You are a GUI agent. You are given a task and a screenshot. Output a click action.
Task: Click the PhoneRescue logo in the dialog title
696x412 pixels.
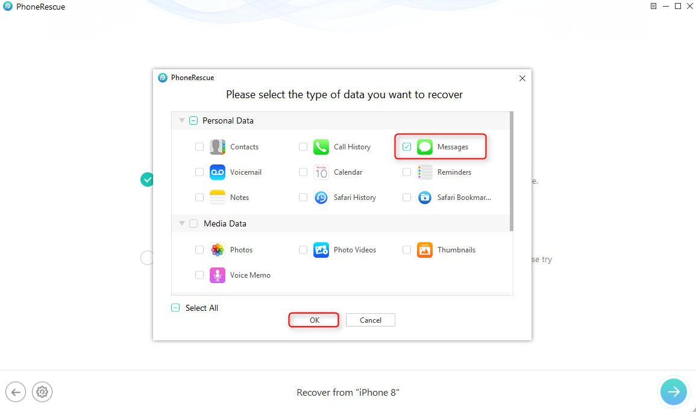pyautogui.click(x=163, y=78)
